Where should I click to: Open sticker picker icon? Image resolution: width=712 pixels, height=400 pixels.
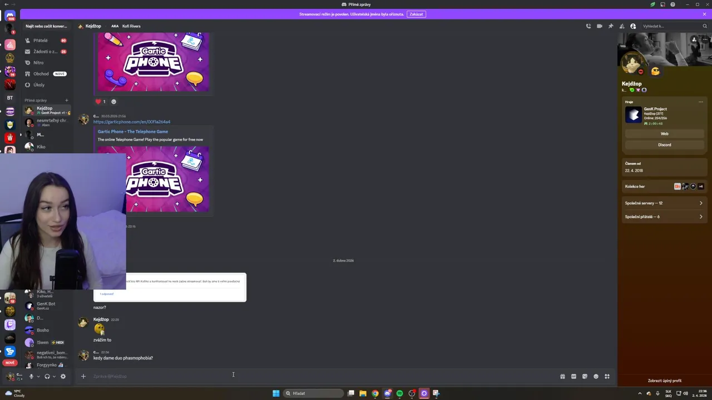click(585, 376)
